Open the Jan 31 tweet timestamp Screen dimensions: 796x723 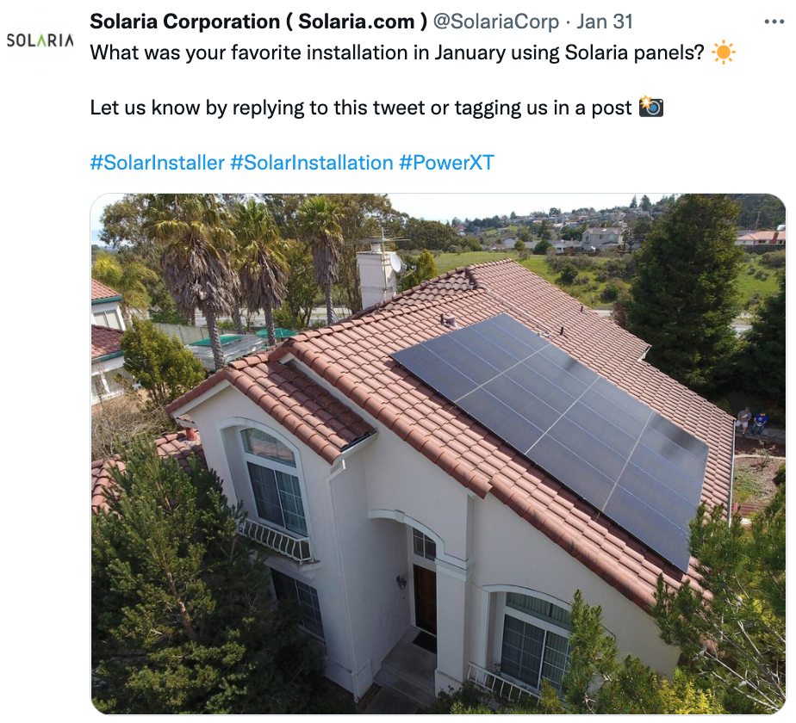[605, 22]
